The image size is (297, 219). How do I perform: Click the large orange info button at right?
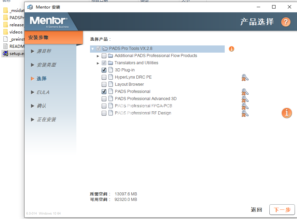pos(287,113)
